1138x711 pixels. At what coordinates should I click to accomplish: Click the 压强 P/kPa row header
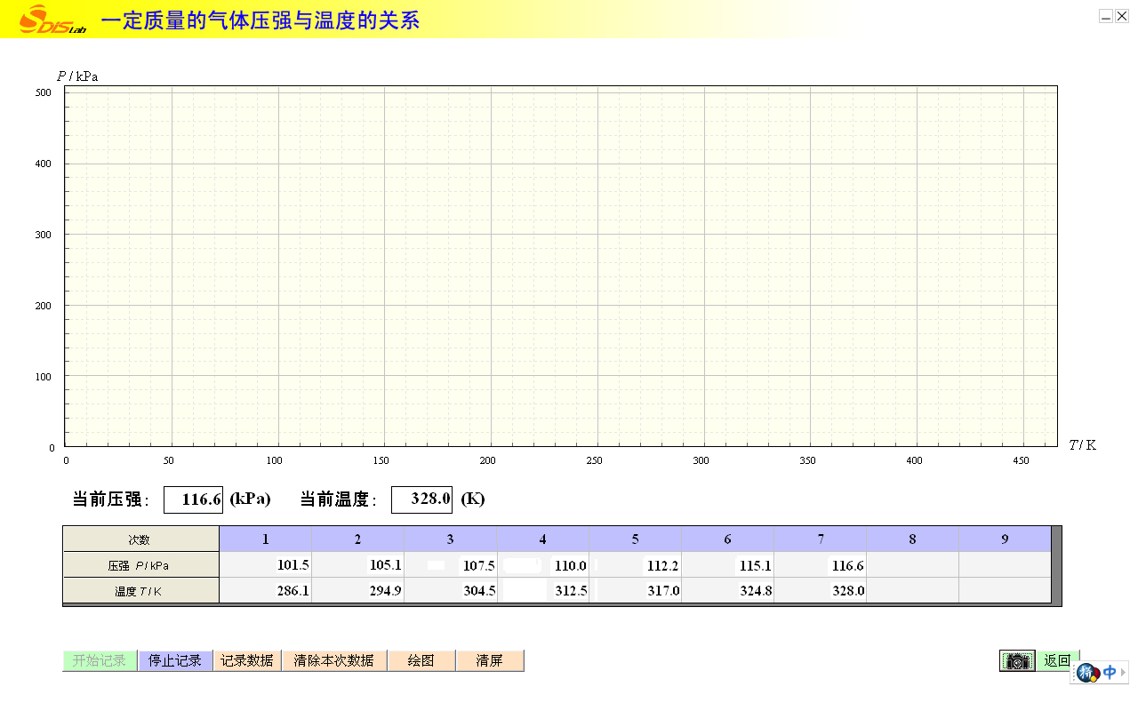point(140,565)
